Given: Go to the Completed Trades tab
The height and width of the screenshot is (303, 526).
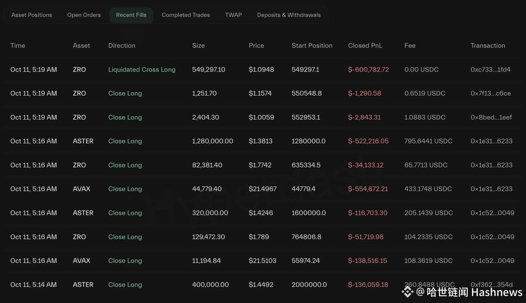Looking at the screenshot, I should (186, 15).
